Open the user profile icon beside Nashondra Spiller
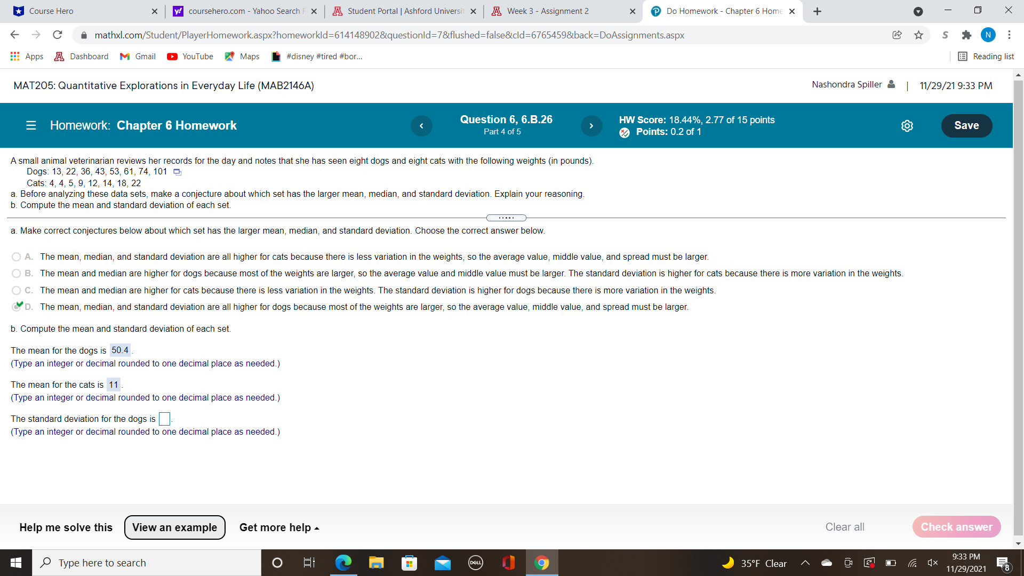 pos(891,84)
